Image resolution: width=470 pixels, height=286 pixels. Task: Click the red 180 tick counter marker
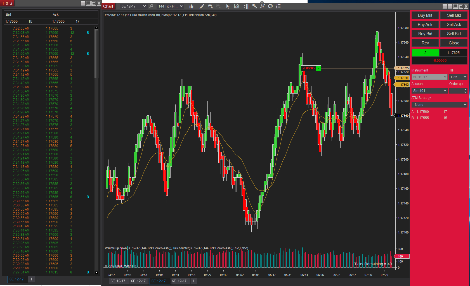pos(401,256)
